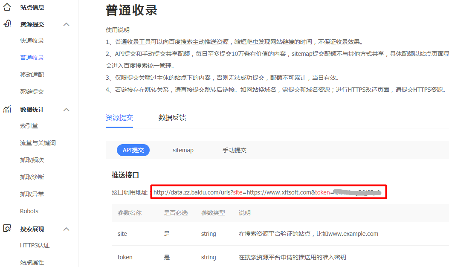The image size is (449, 267).
Task: Collapse the 数据统计 section chevron
Action: tap(67, 110)
